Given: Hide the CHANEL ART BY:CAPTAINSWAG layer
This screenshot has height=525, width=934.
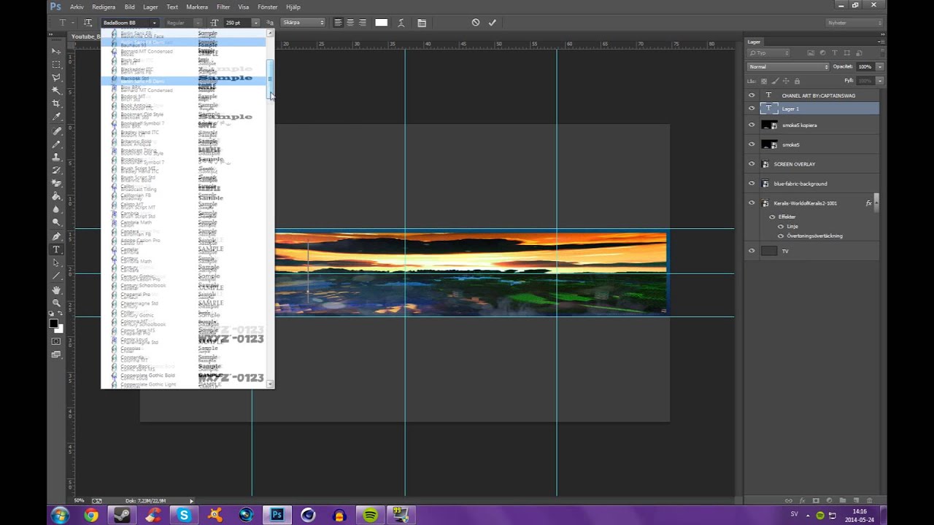Looking at the screenshot, I should tap(752, 95).
